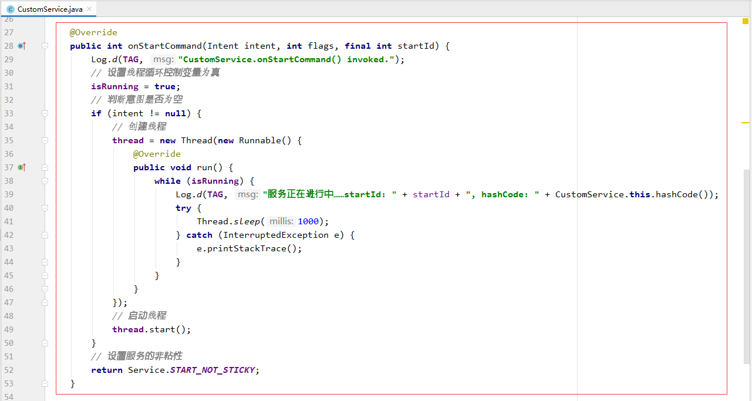Image resolution: width=752 pixels, height=401 pixels.
Task: Click the implements gutter icon on line 37
Action: [22, 167]
